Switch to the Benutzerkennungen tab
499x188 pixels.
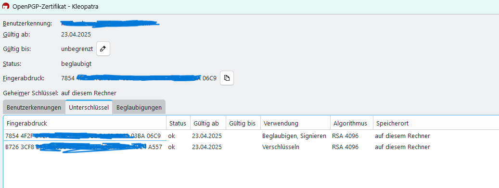[34, 108]
